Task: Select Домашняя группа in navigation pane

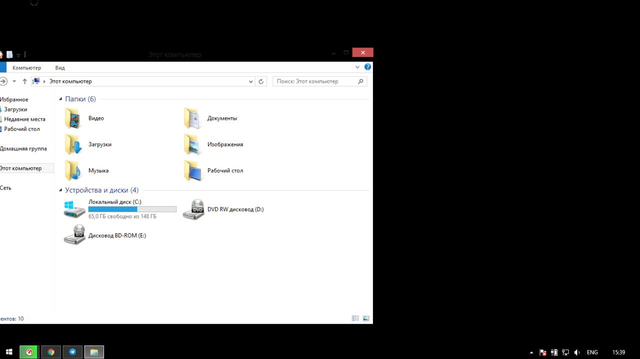Action: [23, 149]
